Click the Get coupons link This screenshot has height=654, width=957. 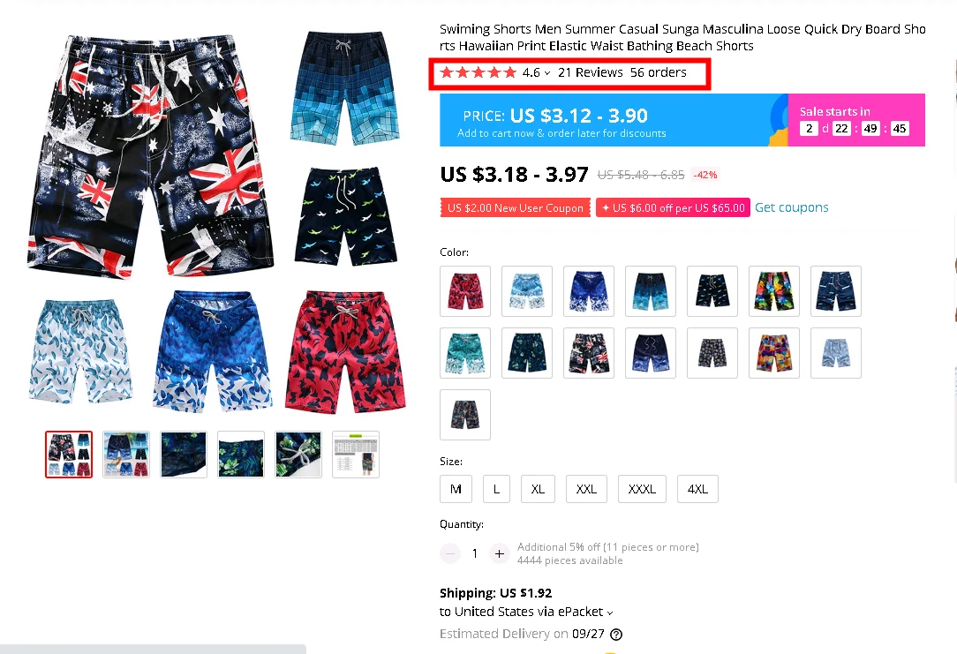pyautogui.click(x=792, y=207)
